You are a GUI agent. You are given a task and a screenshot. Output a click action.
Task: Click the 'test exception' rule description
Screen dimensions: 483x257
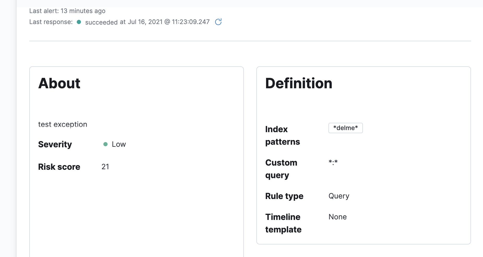tap(63, 124)
